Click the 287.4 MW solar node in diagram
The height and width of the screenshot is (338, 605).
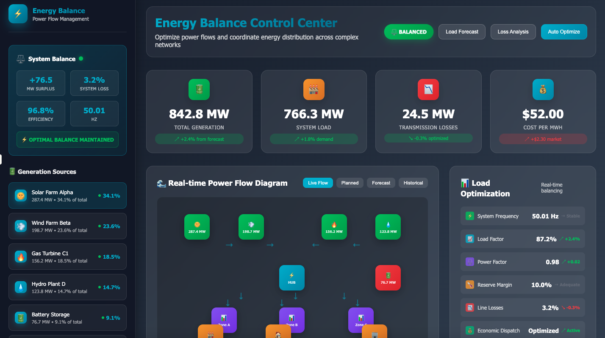tap(197, 227)
